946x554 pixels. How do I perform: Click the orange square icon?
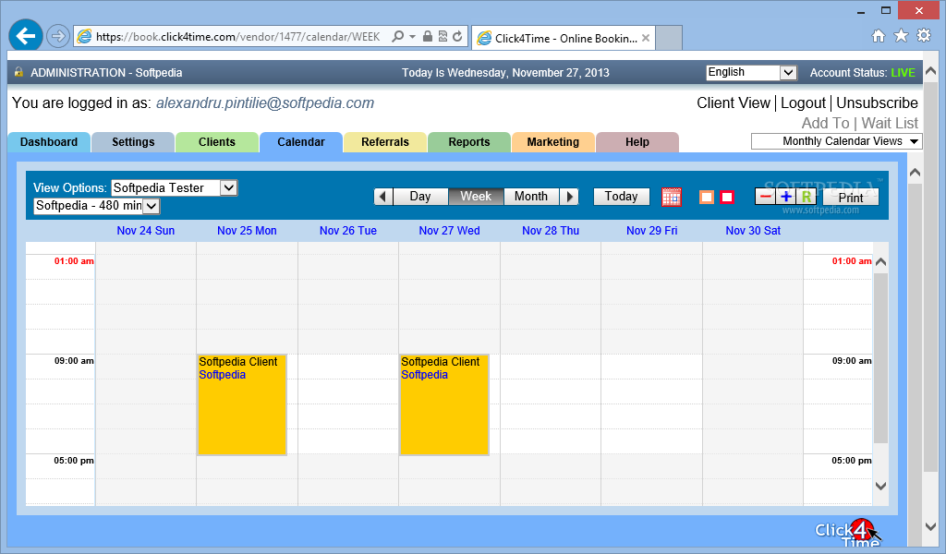click(x=707, y=197)
